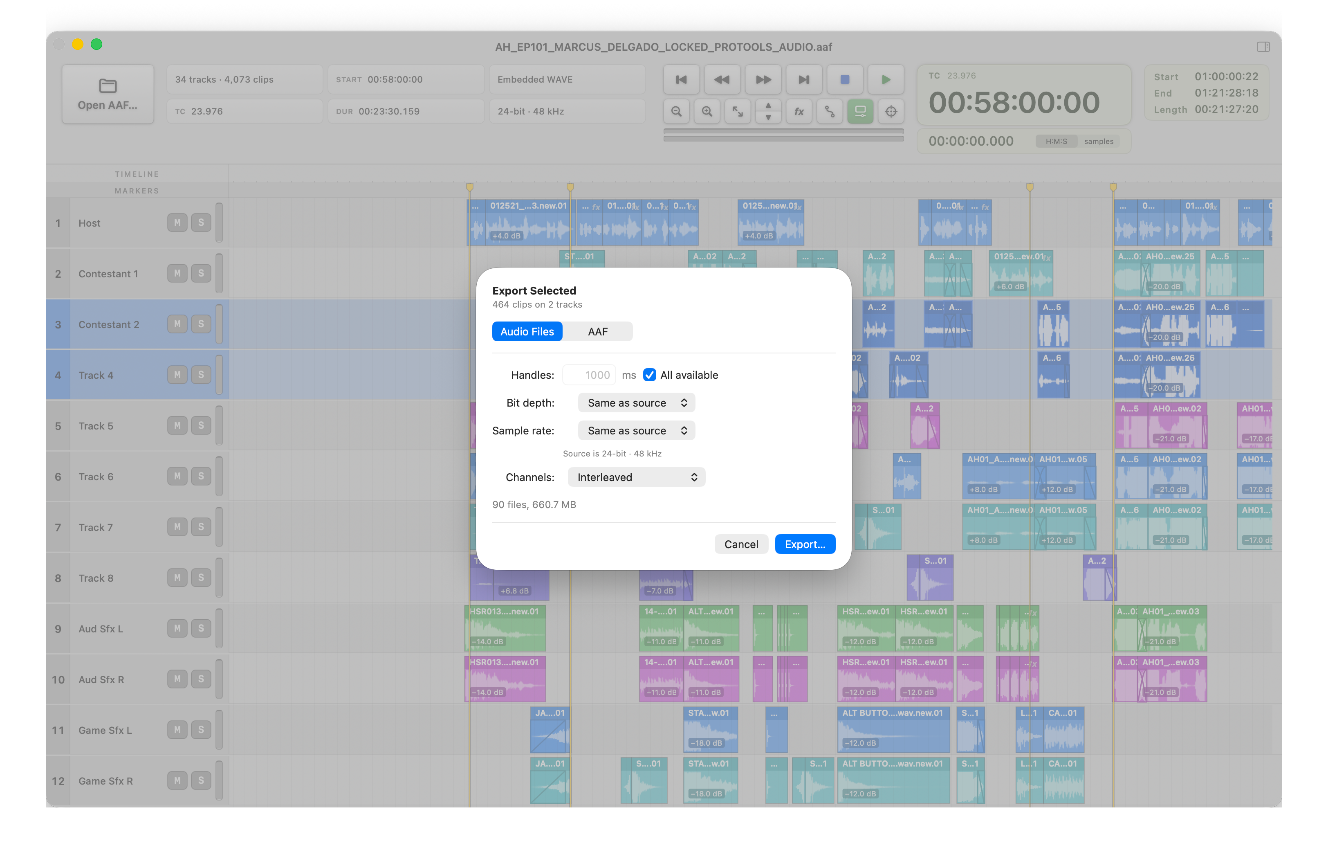Toggle the fx effects display icon
This screenshot has width=1328, height=868.
(799, 111)
